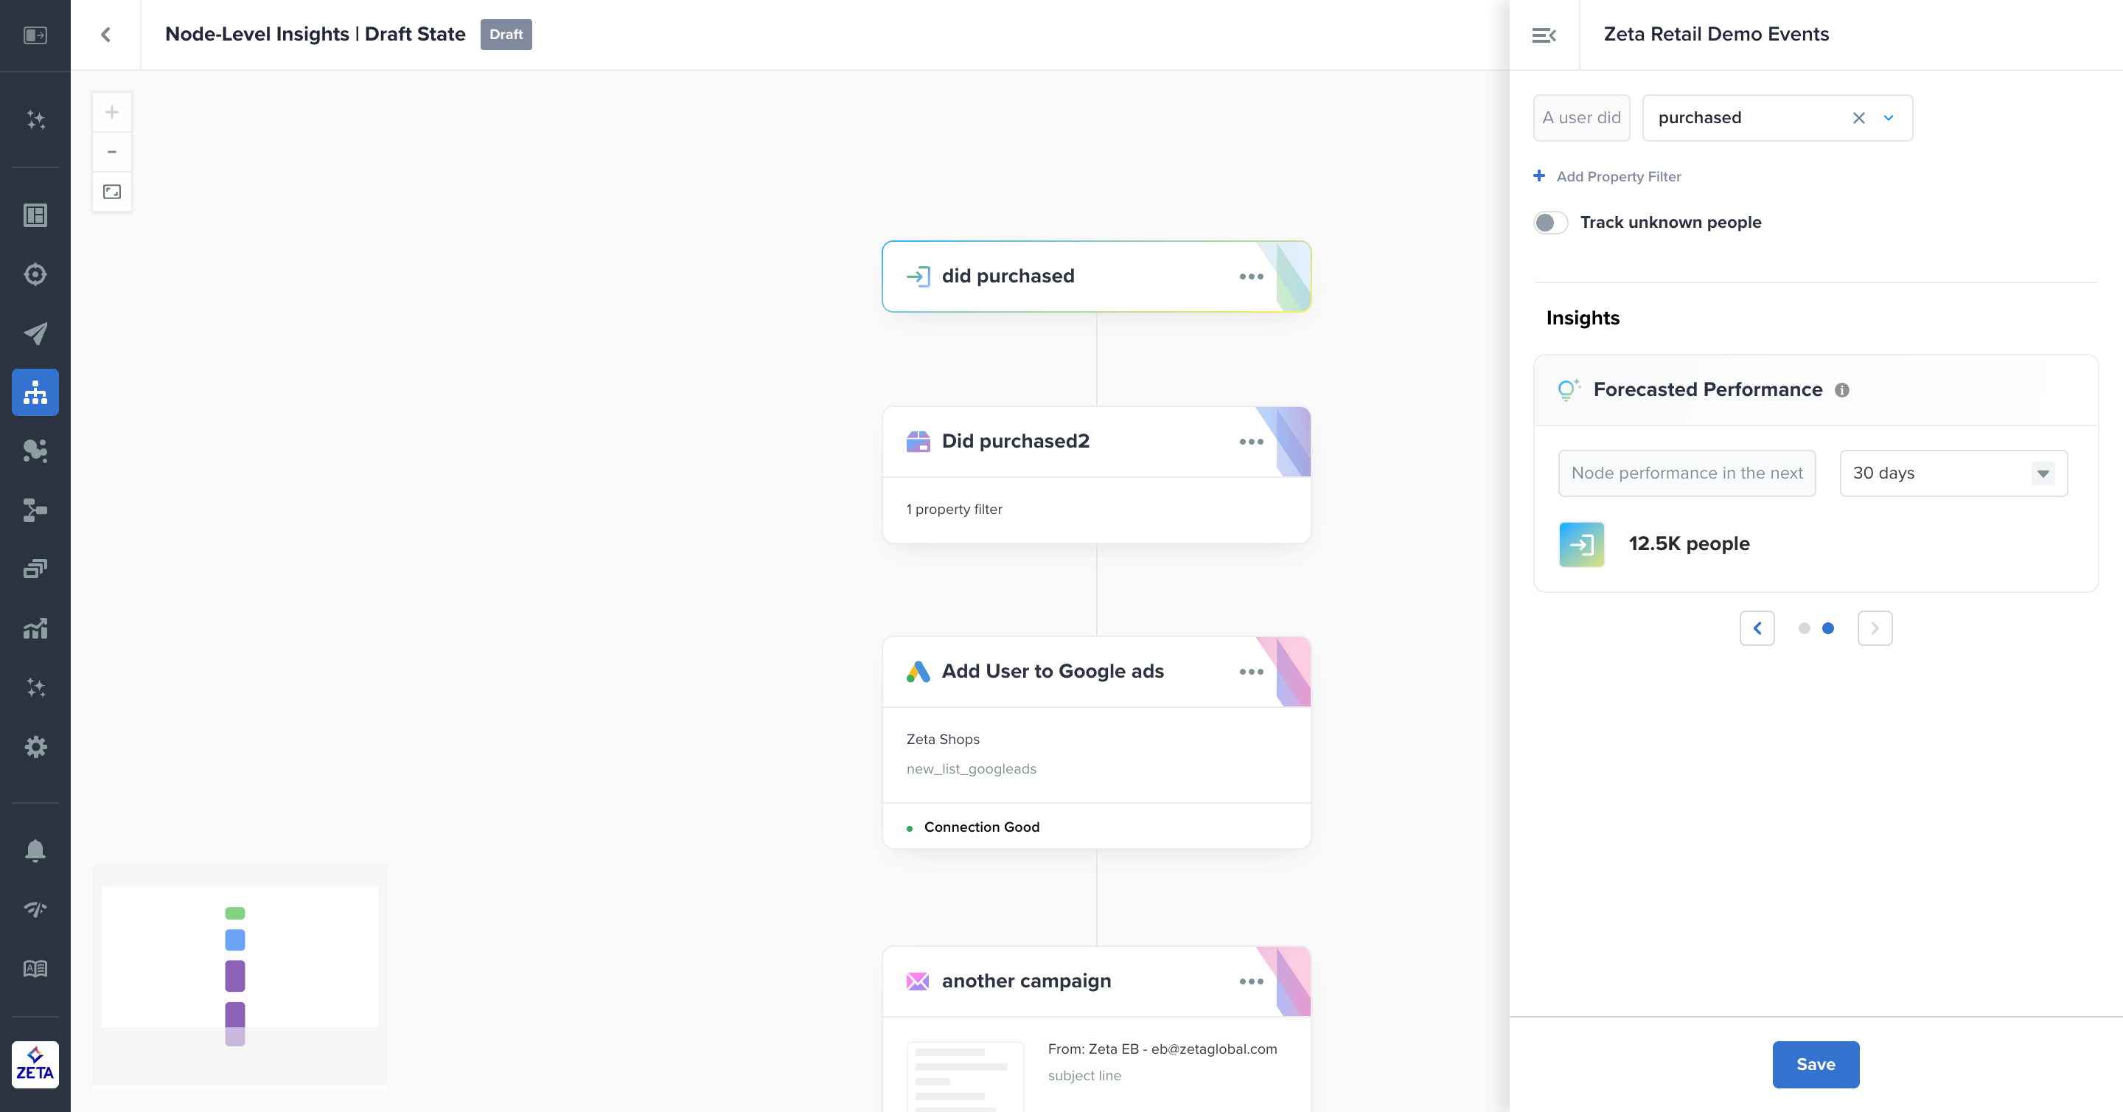
Task: Collapse the Zeta Retail Demo Events panel
Action: (x=1544, y=35)
